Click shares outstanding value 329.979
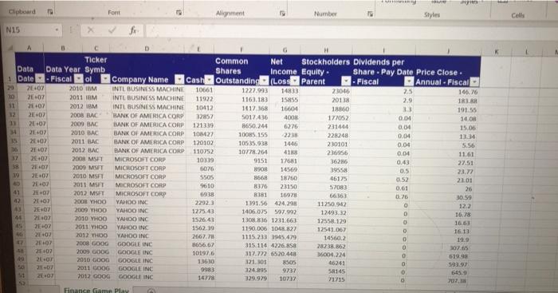 click(256, 278)
